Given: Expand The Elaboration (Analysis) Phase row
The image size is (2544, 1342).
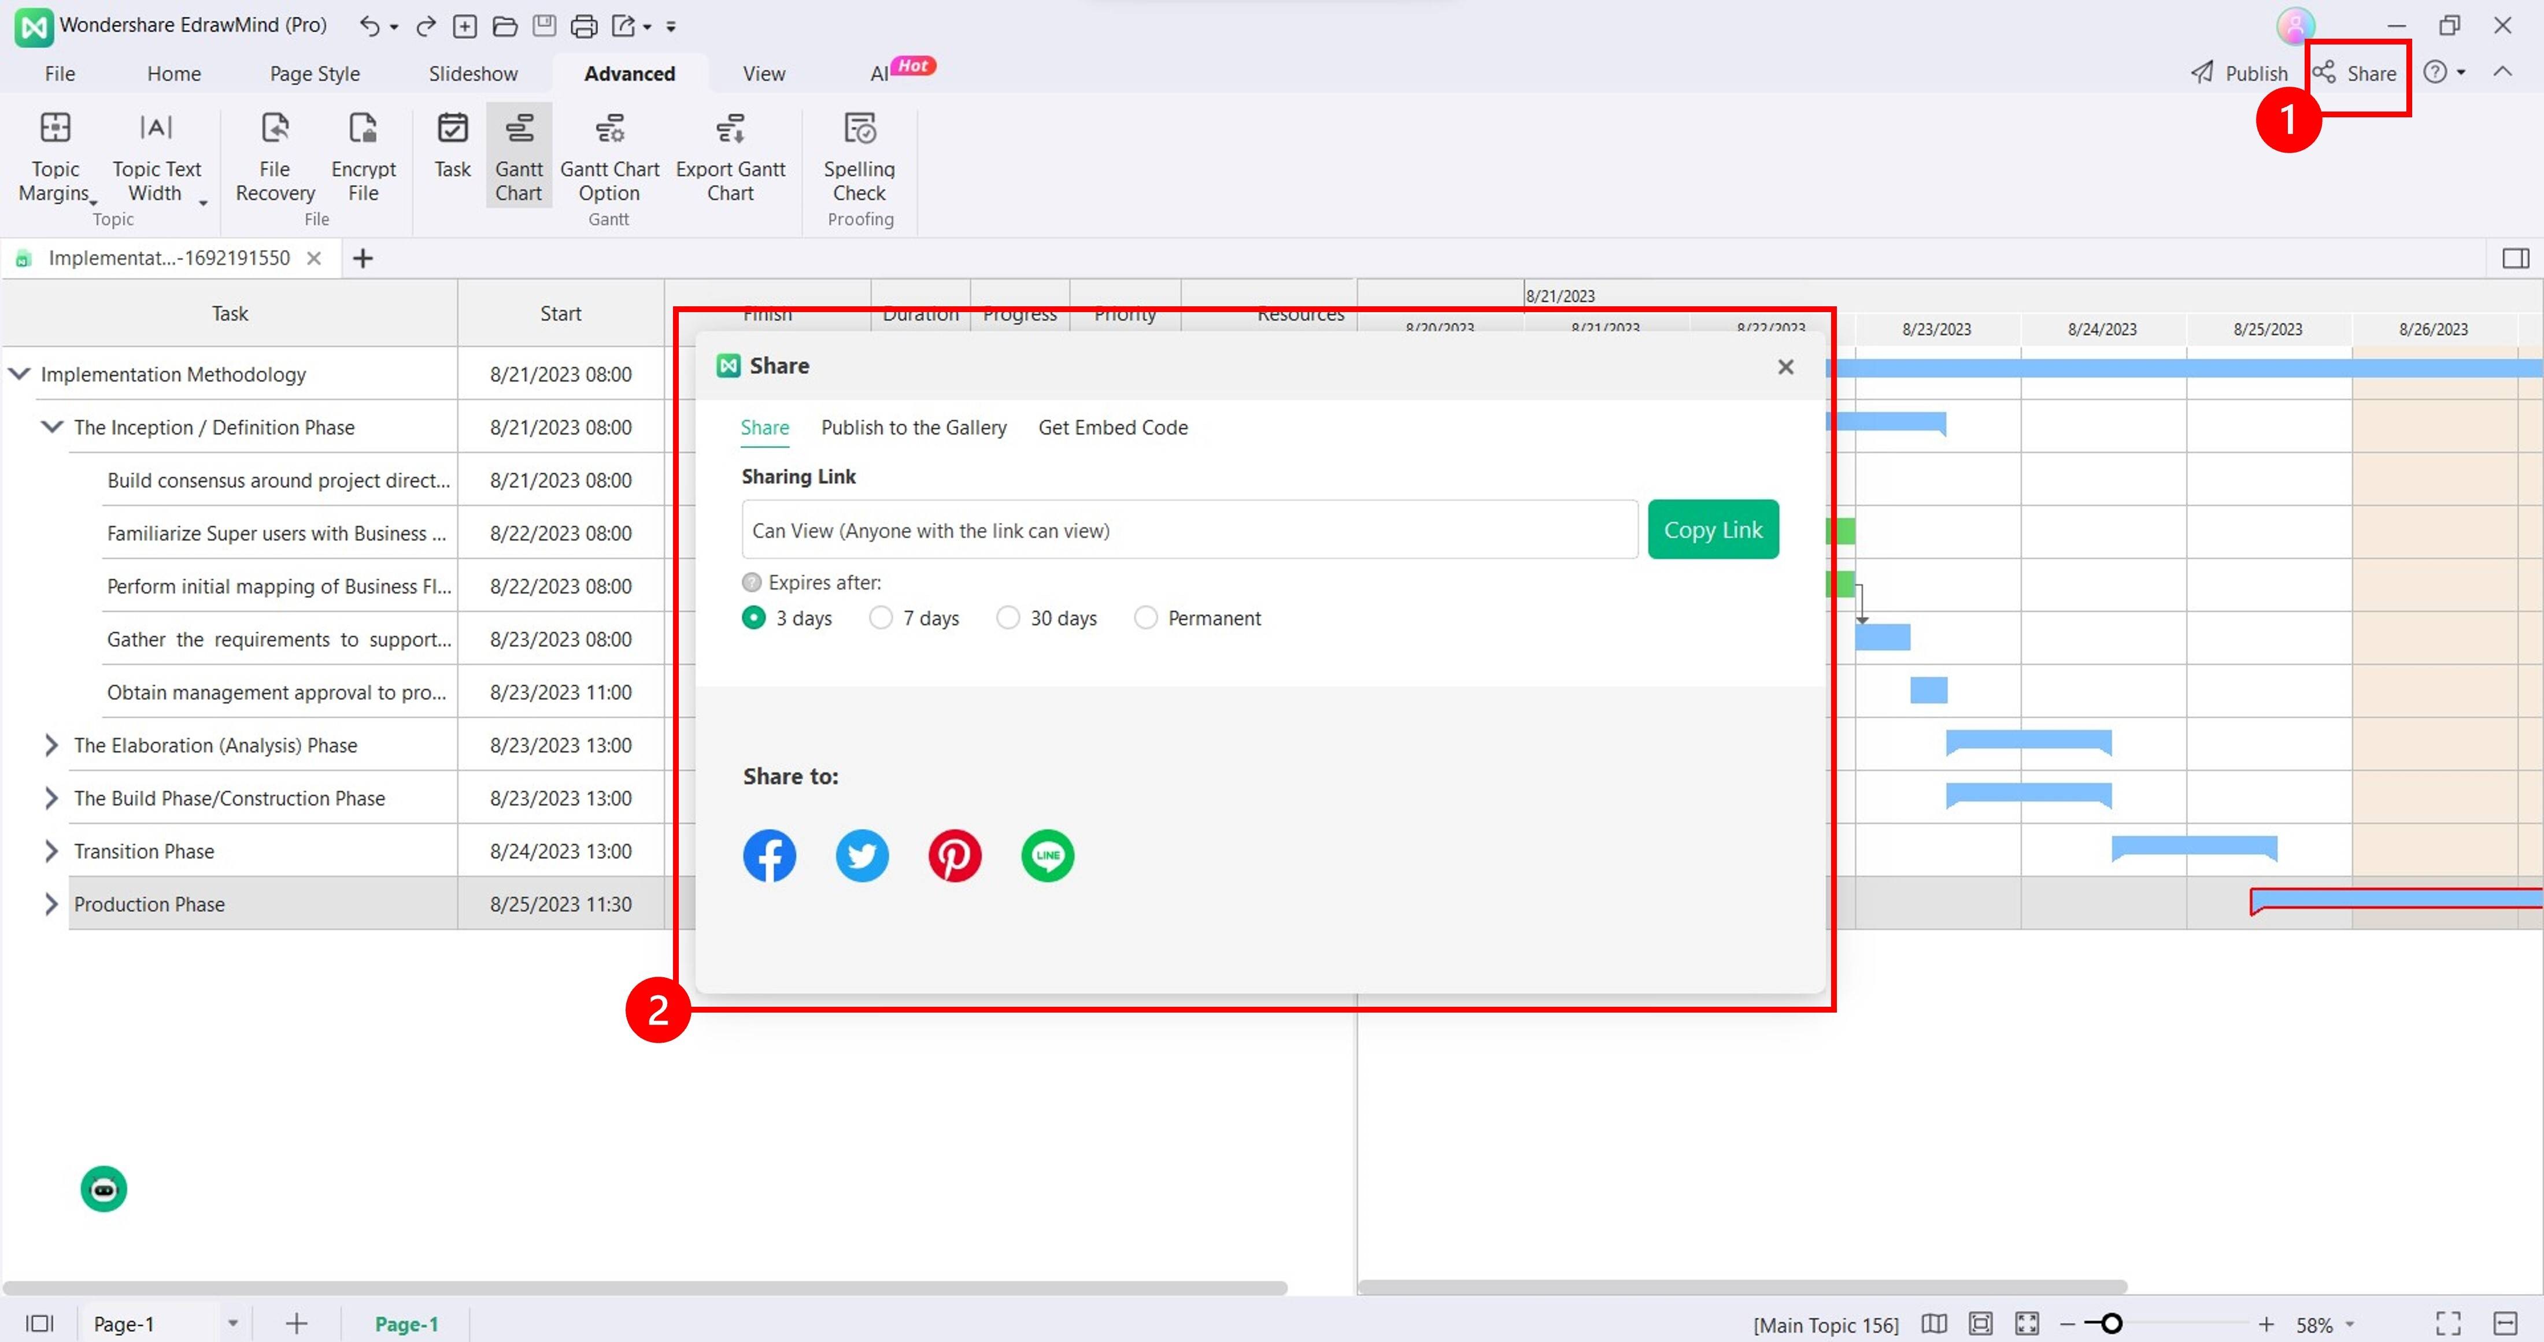Looking at the screenshot, I should (51, 746).
